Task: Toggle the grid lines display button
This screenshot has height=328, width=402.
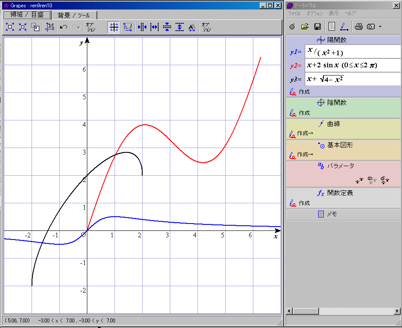Action: coord(114,27)
